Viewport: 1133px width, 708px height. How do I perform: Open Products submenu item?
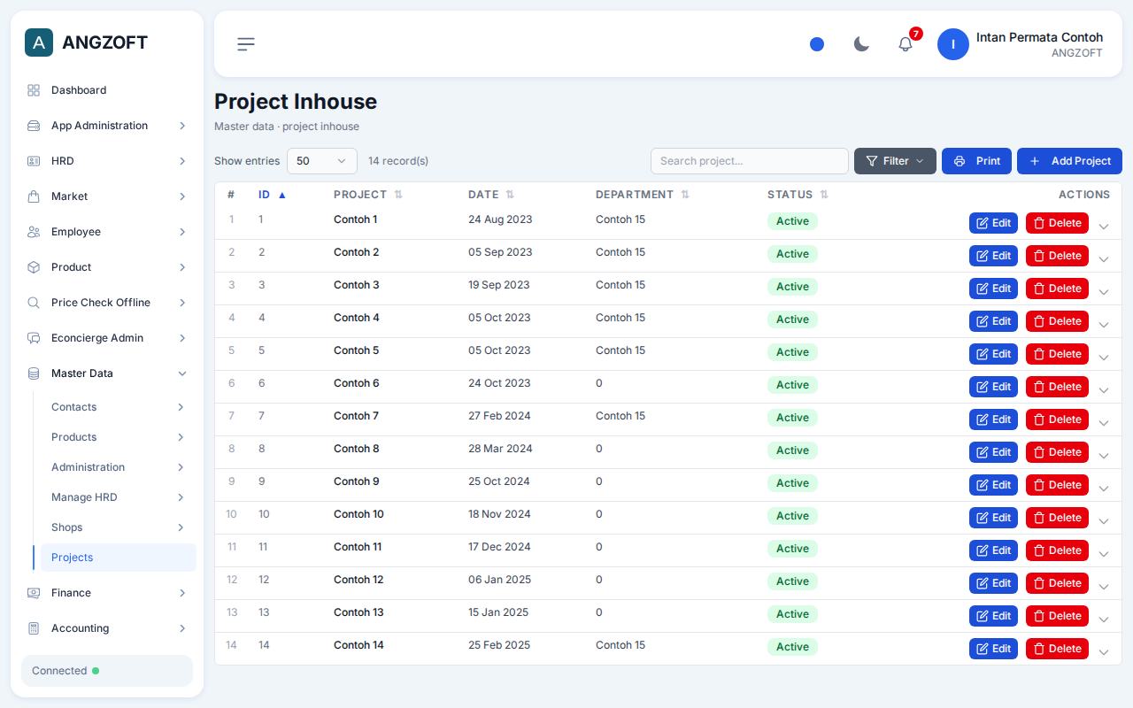[x=119, y=437]
